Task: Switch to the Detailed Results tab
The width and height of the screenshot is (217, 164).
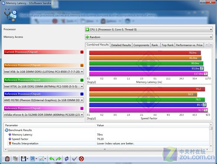Action: (x=121, y=45)
